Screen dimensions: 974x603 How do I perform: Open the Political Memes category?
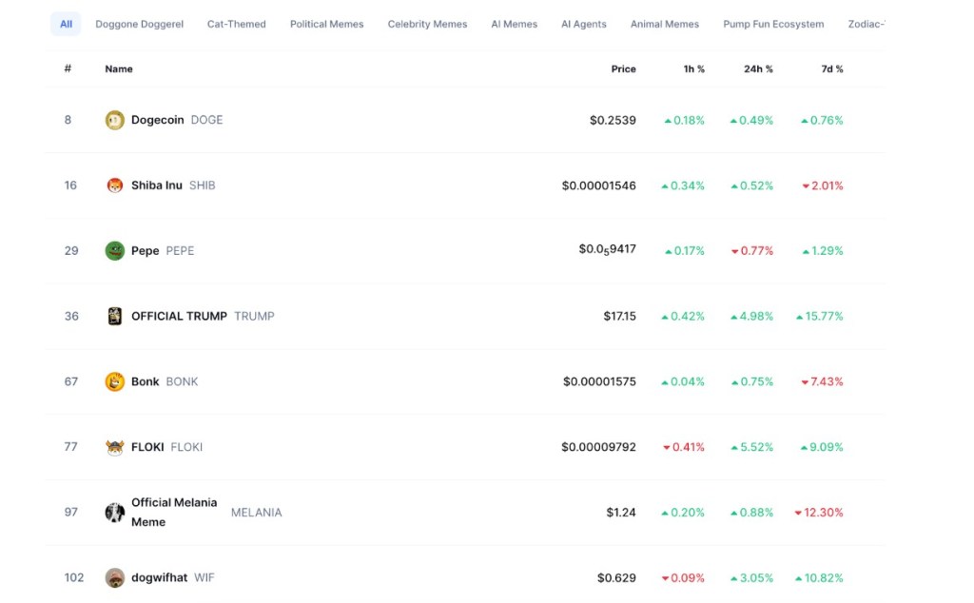(x=326, y=24)
